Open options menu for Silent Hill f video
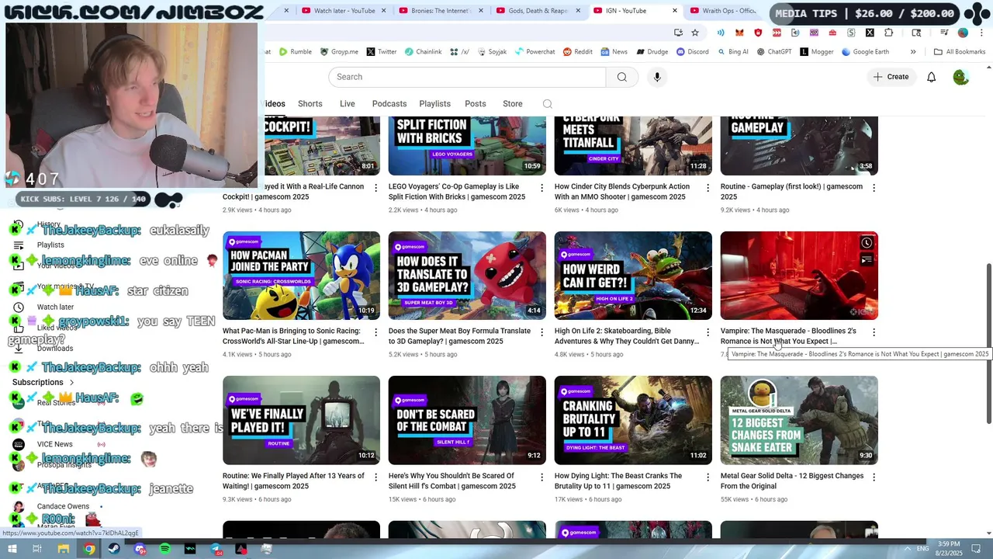The width and height of the screenshot is (993, 559). [x=541, y=477]
